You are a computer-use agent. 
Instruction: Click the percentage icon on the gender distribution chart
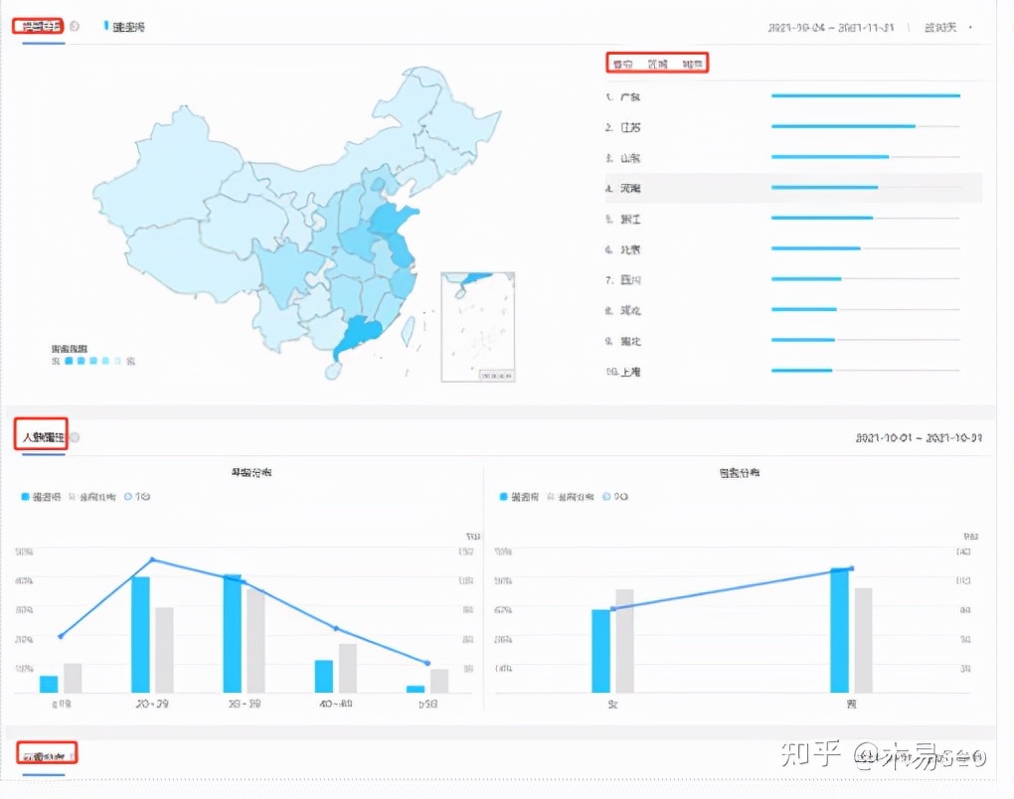coord(606,497)
